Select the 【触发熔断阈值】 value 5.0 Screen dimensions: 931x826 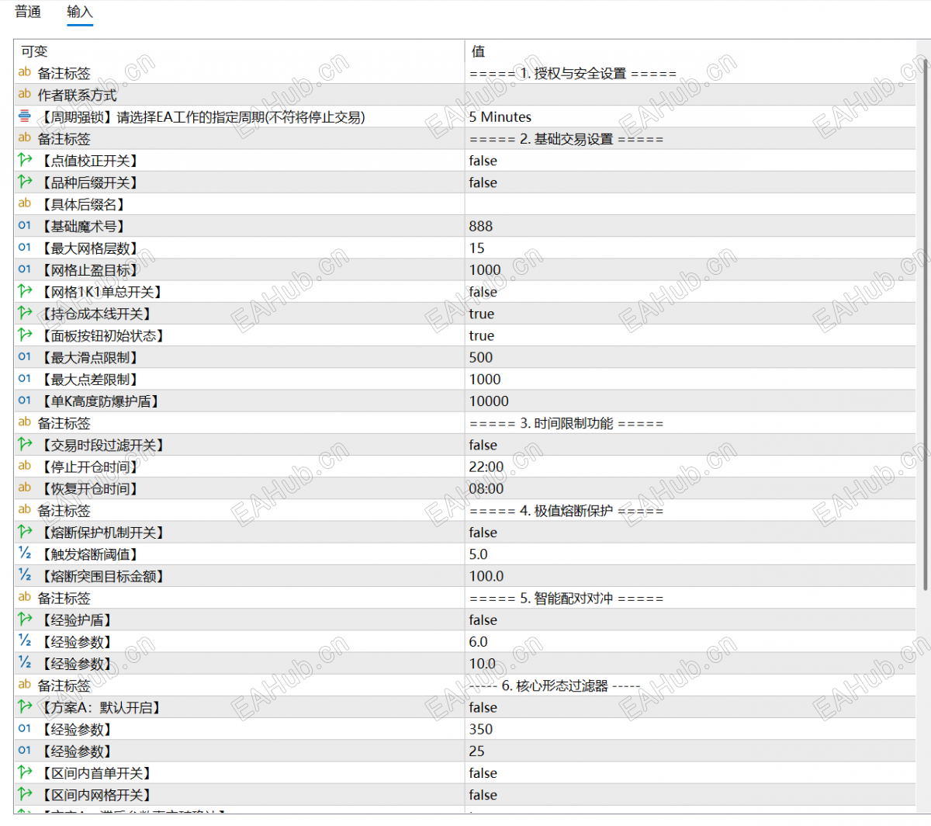click(x=478, y=554)
